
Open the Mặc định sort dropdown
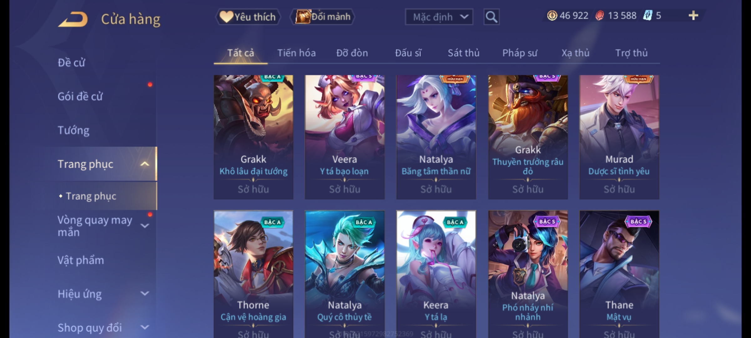439,17
